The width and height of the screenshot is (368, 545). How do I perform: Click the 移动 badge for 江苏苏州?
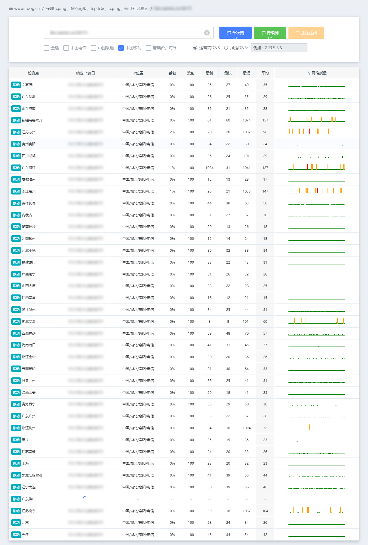coord(16,132)
